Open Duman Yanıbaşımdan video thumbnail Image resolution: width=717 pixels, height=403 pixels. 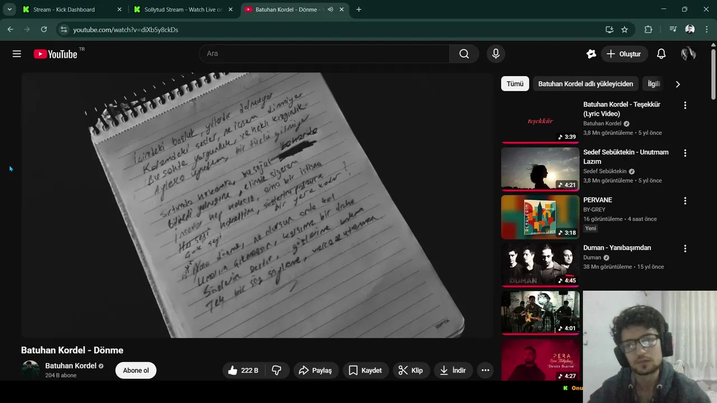pyautogui.click(x=540, y=265)
